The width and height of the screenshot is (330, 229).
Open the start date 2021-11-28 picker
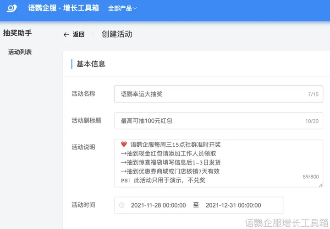[x=158, y=205]
